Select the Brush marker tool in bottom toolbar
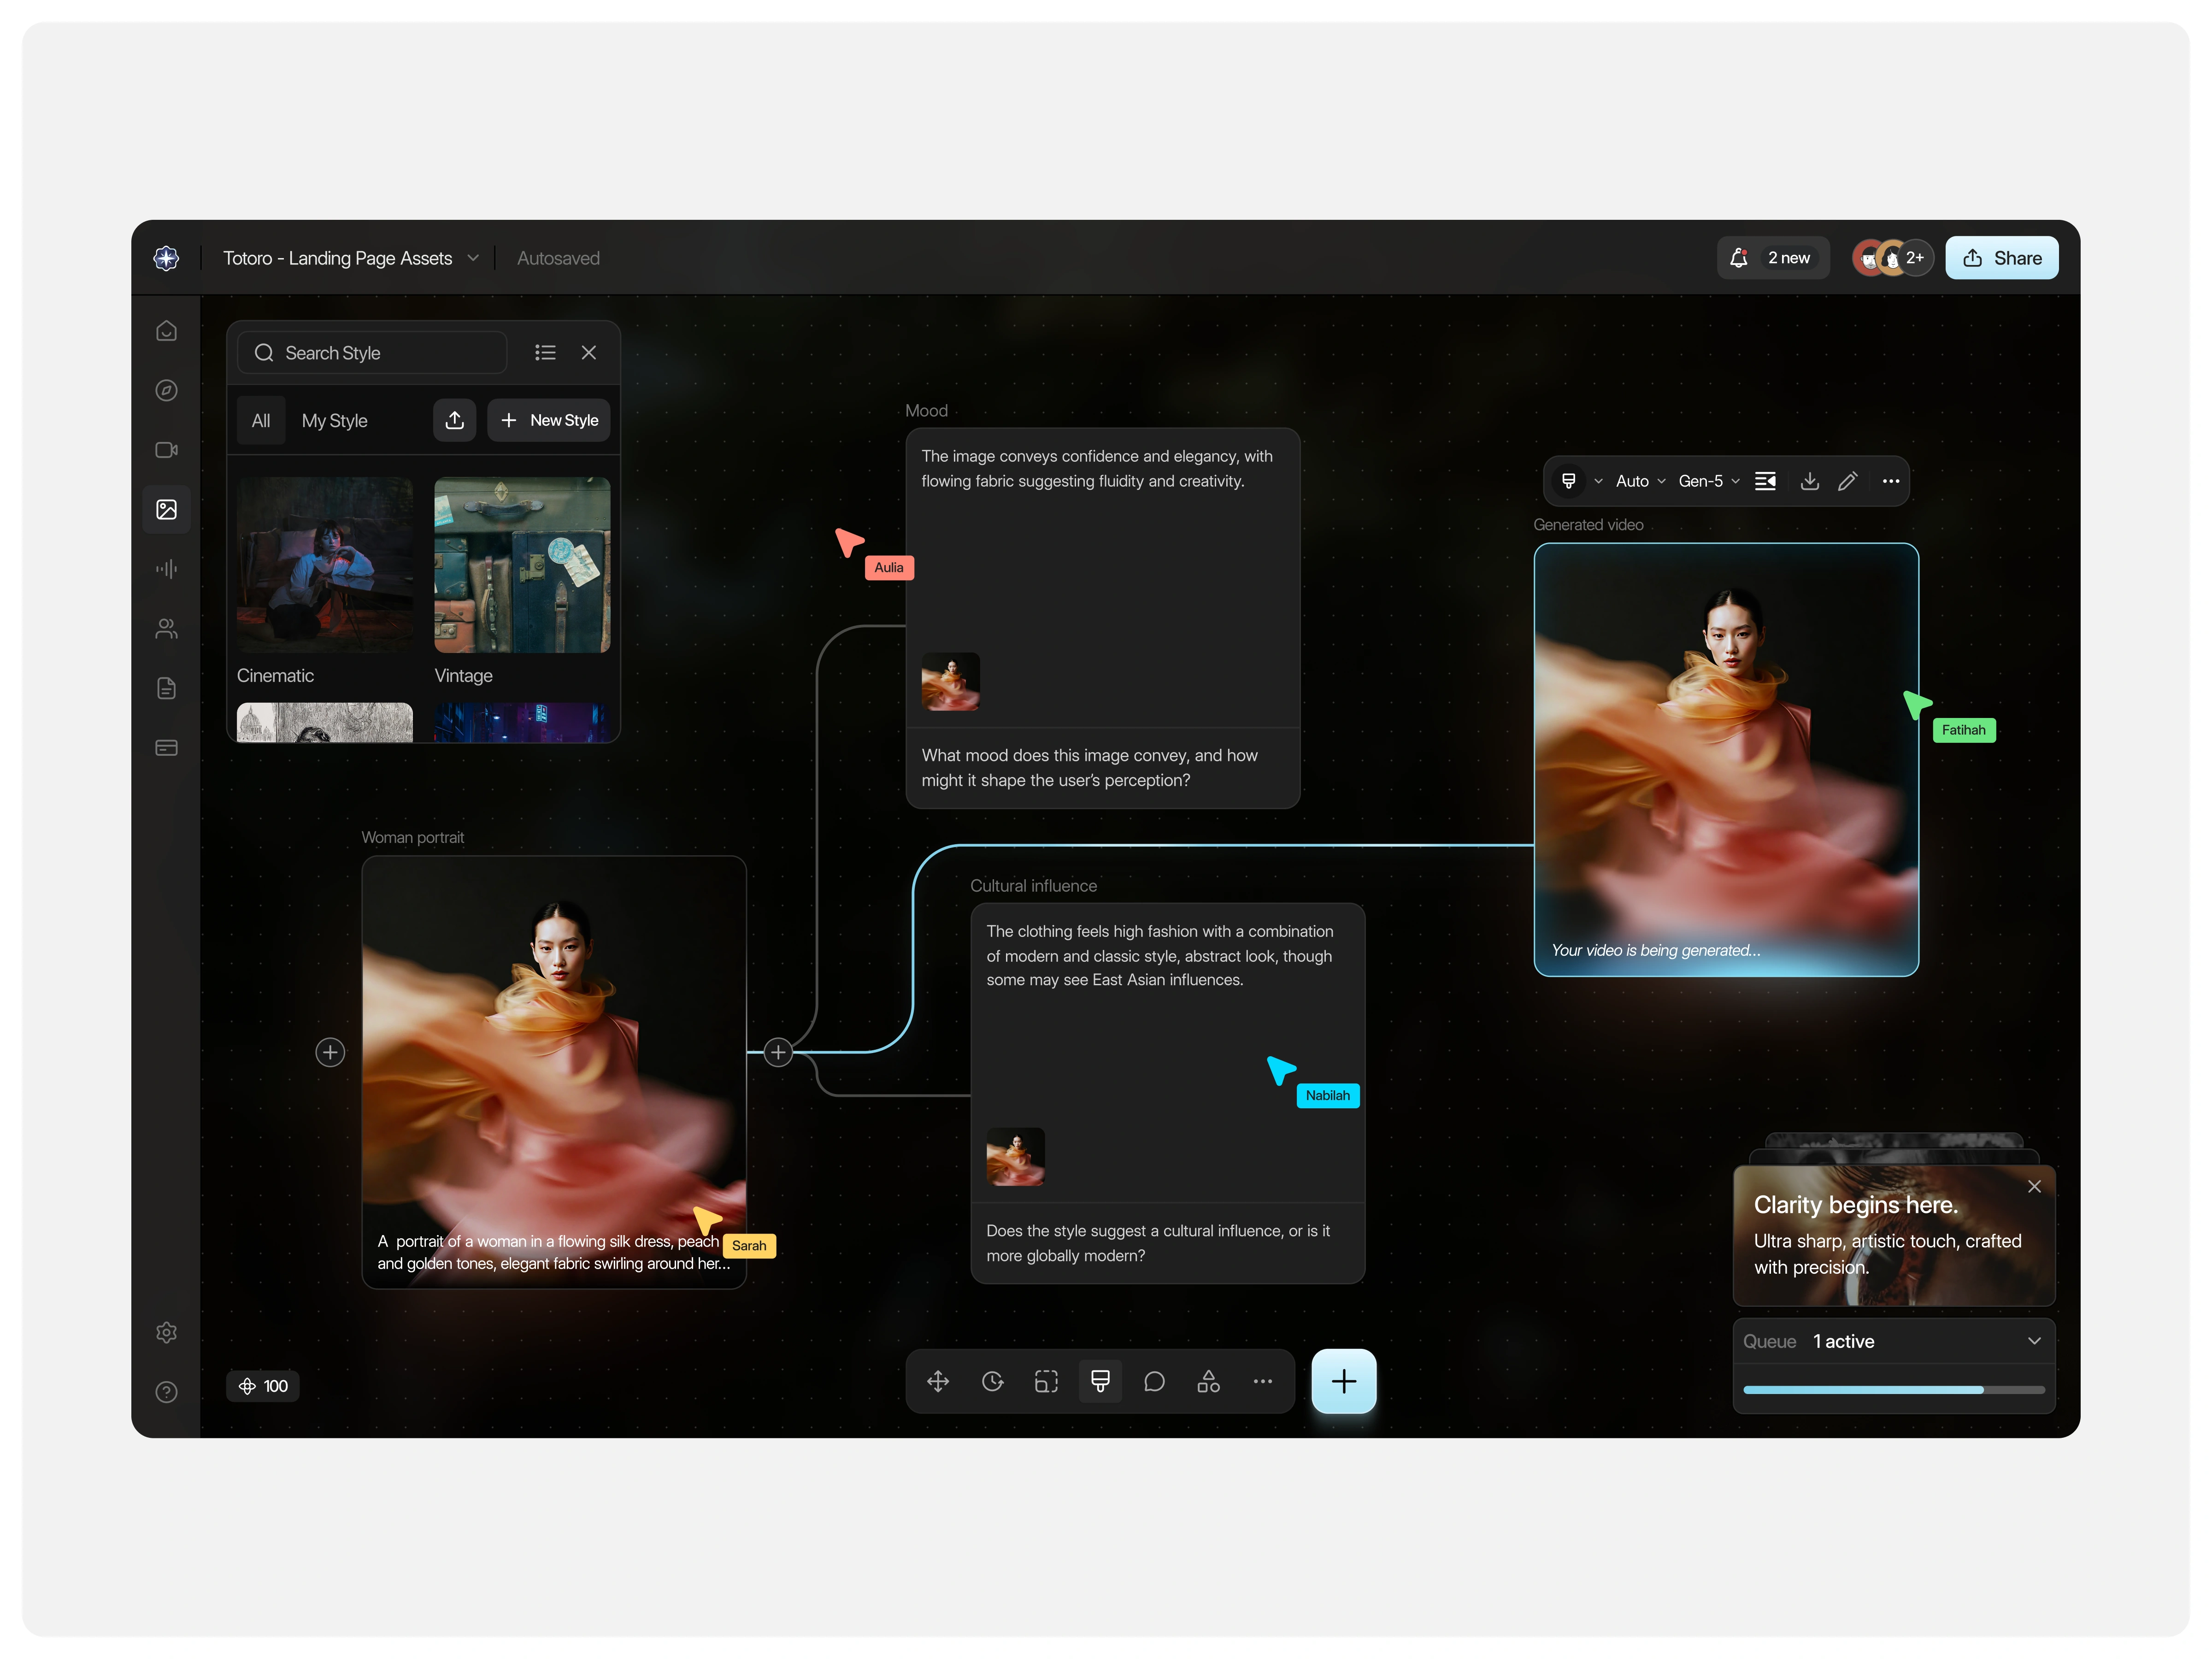The width and height of the screenshot is (2212, 1659). pos(1100,1382)
